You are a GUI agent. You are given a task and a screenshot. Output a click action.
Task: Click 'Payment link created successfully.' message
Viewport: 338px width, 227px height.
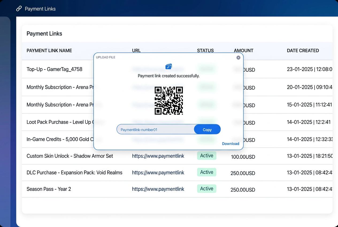click(x=169, y=76)
